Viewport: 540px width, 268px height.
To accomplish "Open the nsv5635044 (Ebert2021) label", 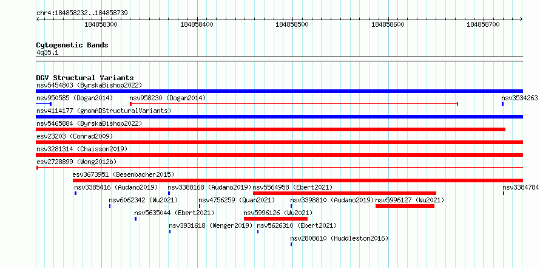I will tap(174, 213).
